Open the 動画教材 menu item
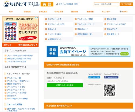The height and width of the screenshot is (112, 135). (x=90, y=12)
